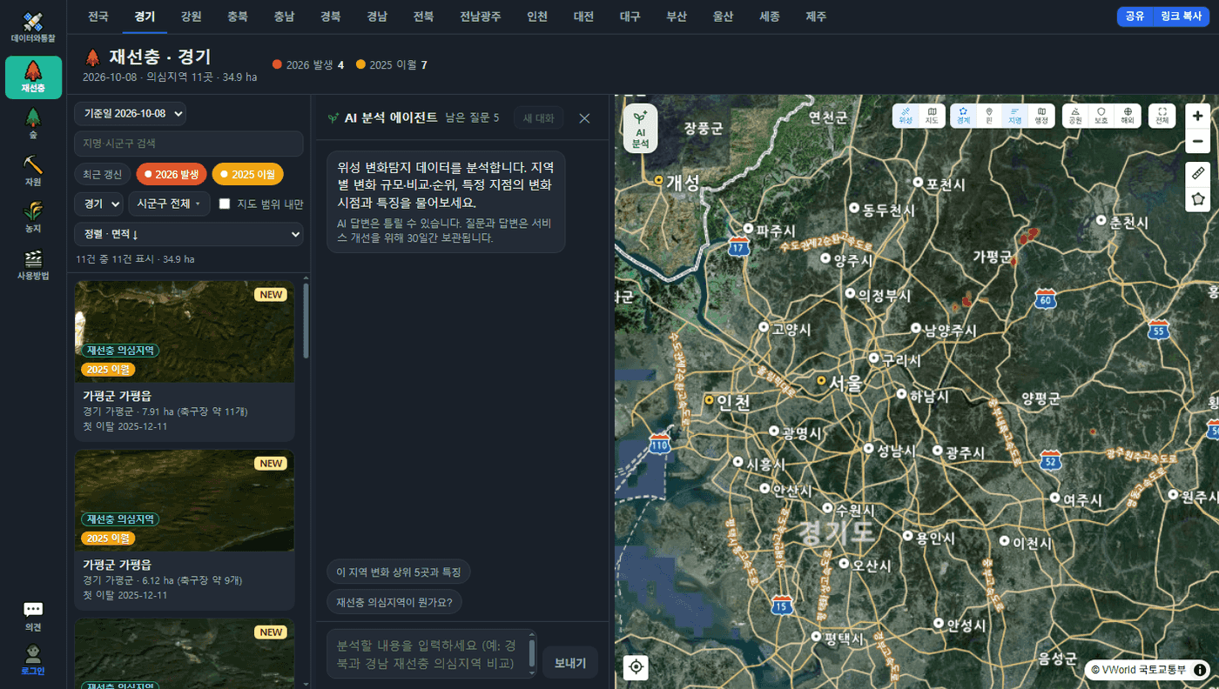
Task: Zoom in the map with the plus button
Action: [1198, 116]
